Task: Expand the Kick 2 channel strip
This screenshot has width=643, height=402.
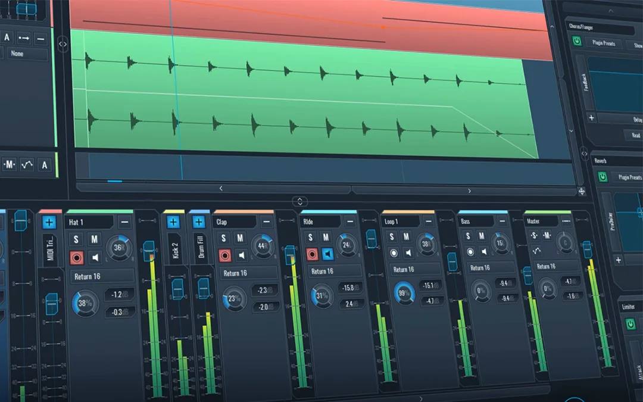Action: [173, 222]
